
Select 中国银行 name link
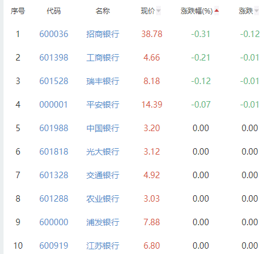click(103, 128)
